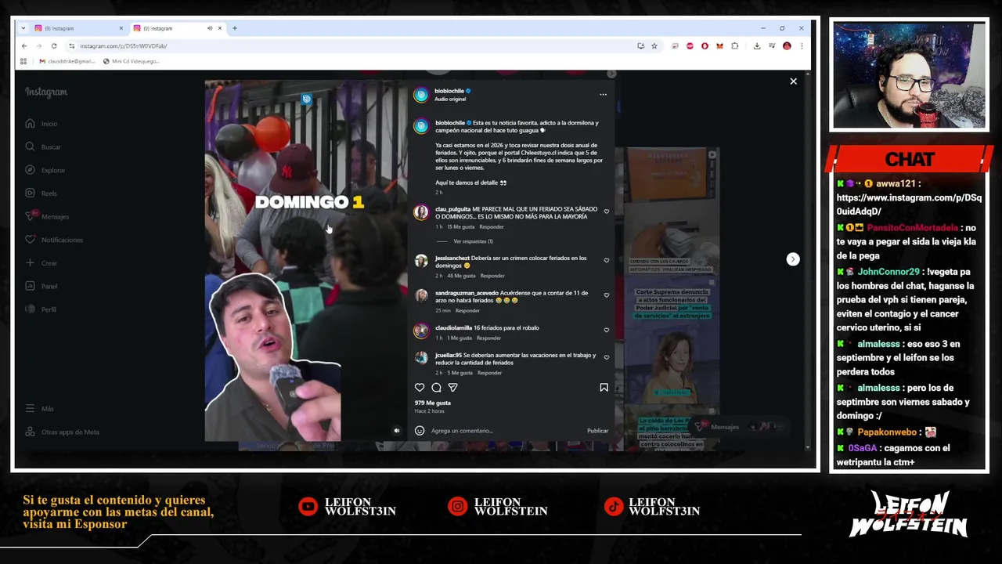Image resolution: width=1002 pixels, height=564 pixels.
Task: Like clau_pulguita's comment
Action: [x=606, y=211]
